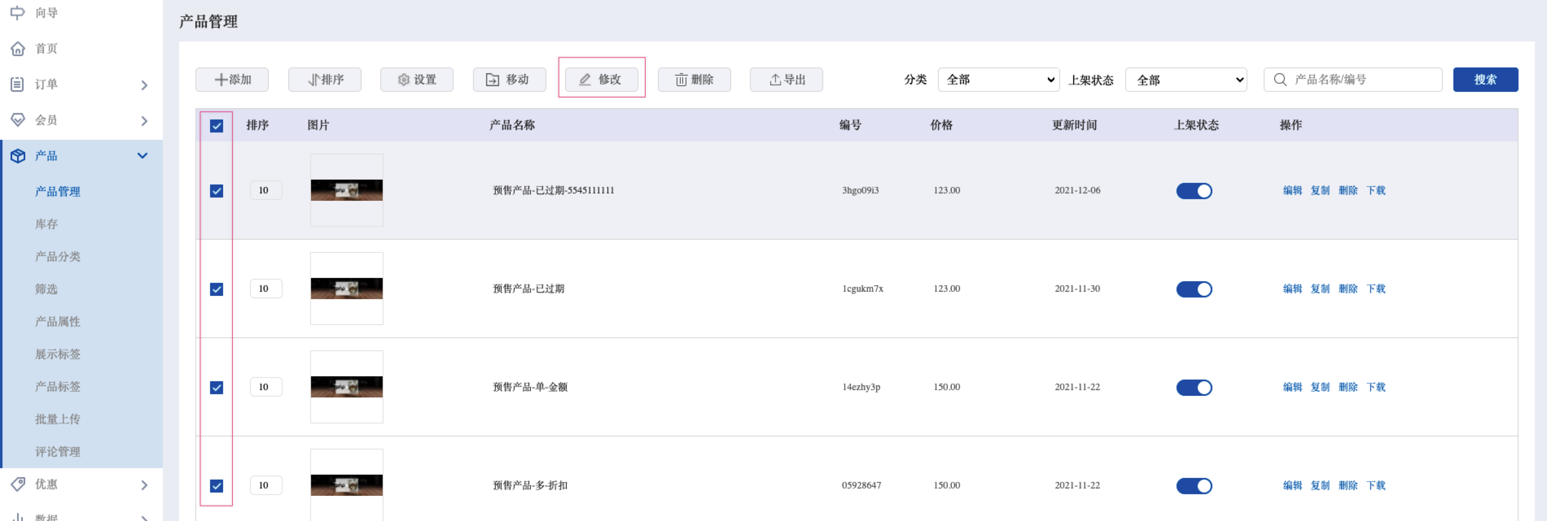Click the 修改 pencil edit button

coord(601,80)
